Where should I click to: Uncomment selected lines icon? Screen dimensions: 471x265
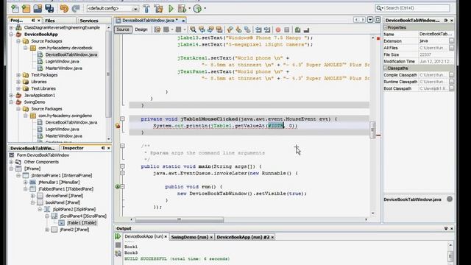[306, 29]
